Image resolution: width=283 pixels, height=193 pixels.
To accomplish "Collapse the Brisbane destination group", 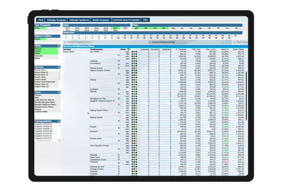I will (x=119, y=134).
